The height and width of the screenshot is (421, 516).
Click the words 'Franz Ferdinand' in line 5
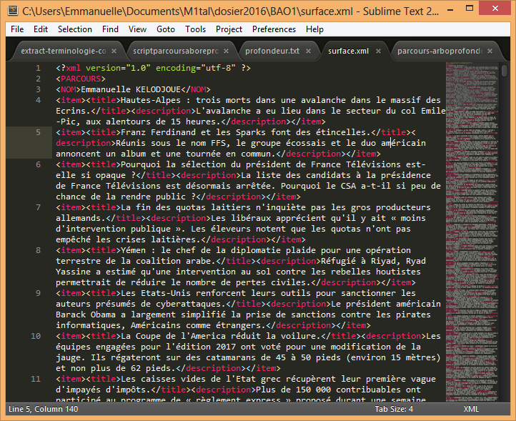point(158,132)
